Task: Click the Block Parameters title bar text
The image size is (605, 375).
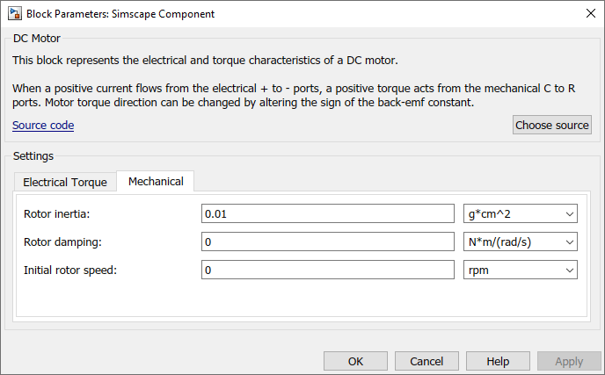Action: [120, 14]
